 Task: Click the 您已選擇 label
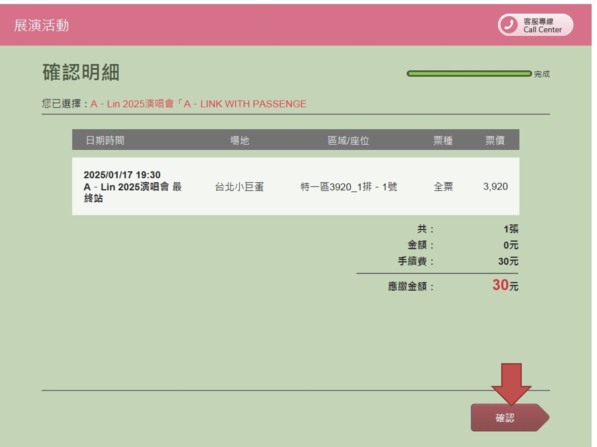(x=66, y=104)
